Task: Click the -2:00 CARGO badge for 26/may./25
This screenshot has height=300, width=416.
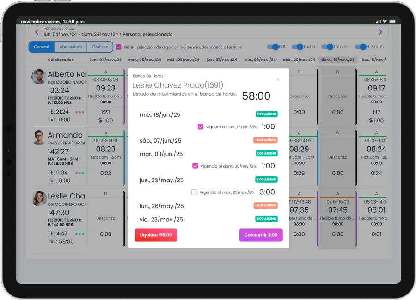Action: (x=265, y=205)
